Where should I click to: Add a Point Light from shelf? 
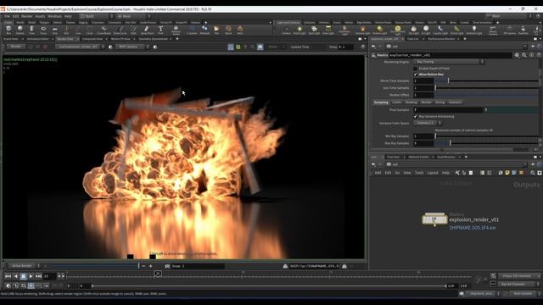coord(299,30)
